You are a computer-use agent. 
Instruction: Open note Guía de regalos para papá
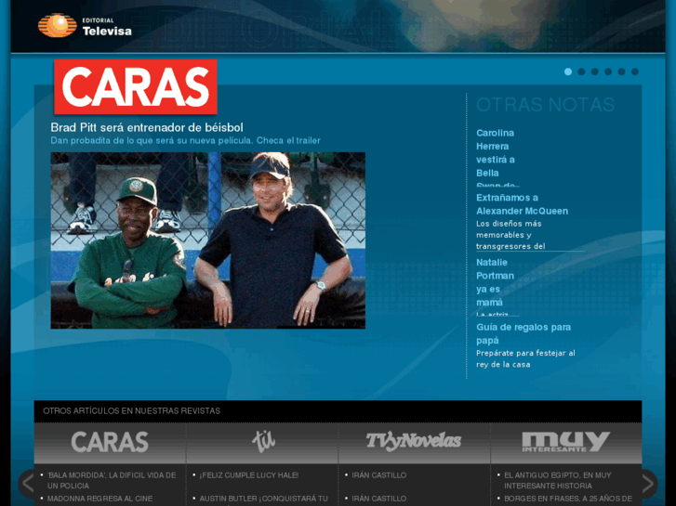[x=524, y=333]
